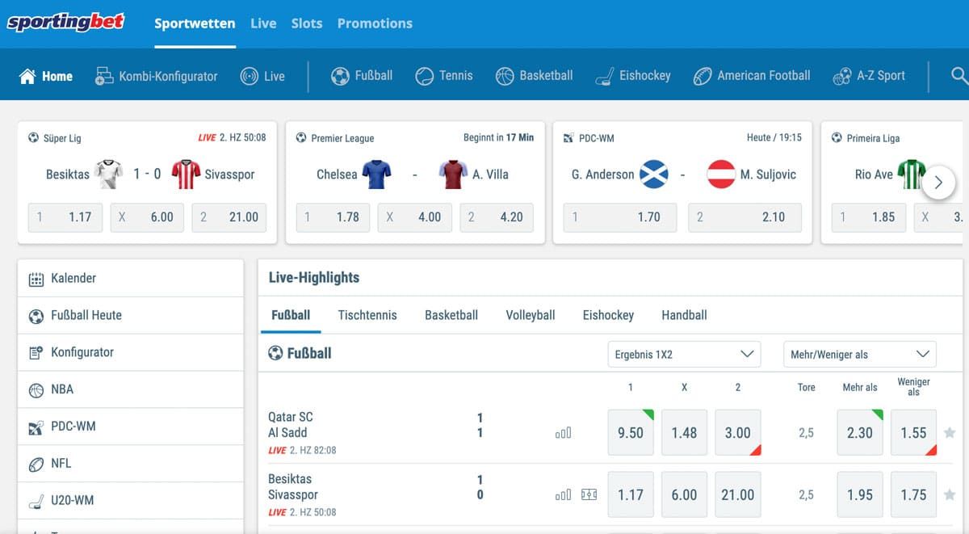Select the Eishockey icon in navigation bar
The height and width of the screenshot is (534, 969).
[605, 76]
